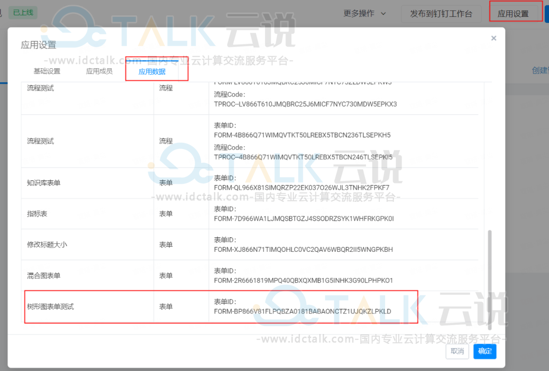Open the 更多操作 dropdown
The width and height of the screenshot is (549, 371).
pyautogui.click(x=365, y=14)
